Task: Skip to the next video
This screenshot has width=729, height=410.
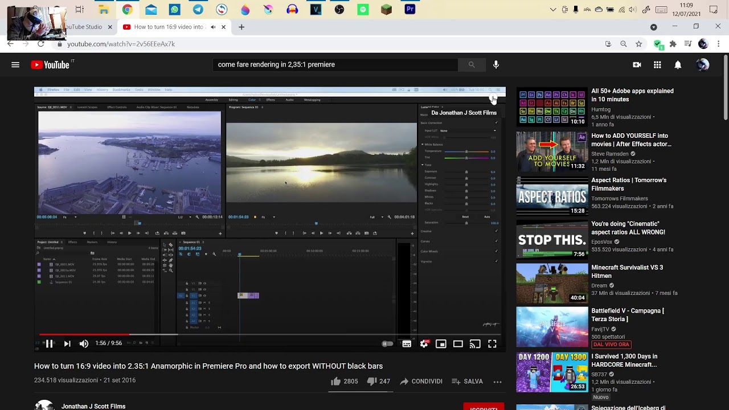Action: coord(67,343)
